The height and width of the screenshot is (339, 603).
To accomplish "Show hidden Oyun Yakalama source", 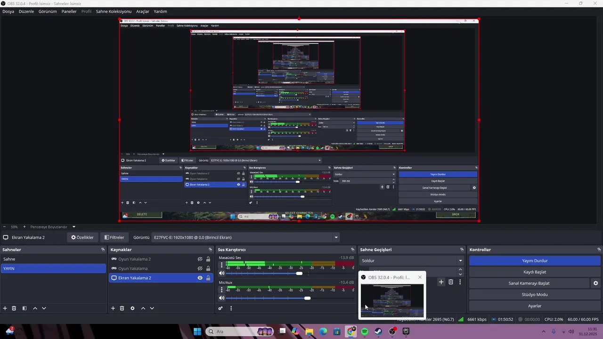I will coord(200,268).
